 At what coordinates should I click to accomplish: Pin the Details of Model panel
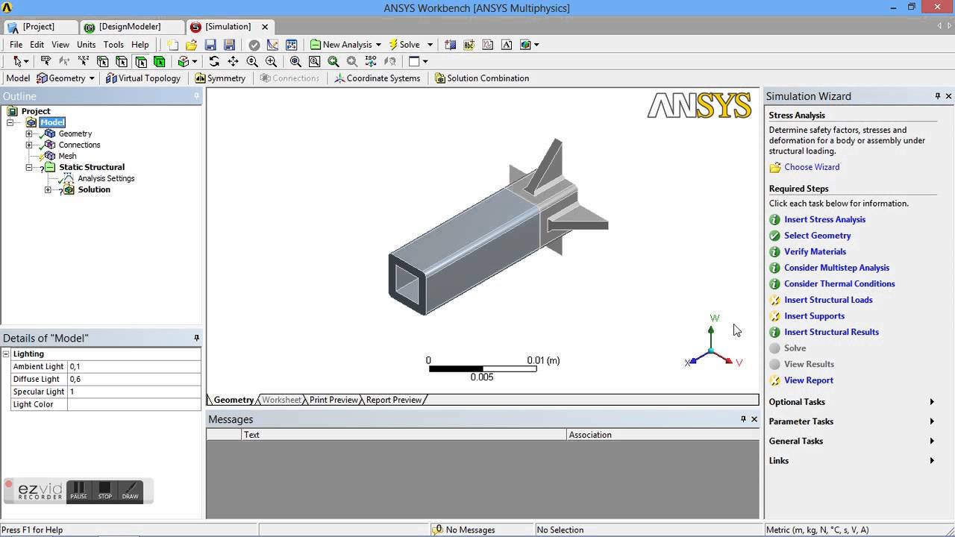point(197,338)
